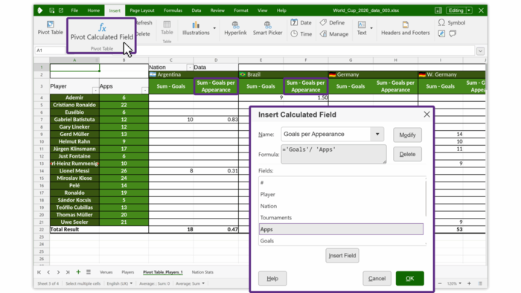This screenshot has width=521, height=293.
Task: Open the Illustrations ribbon icon
Action: click(x=196, y=25)
